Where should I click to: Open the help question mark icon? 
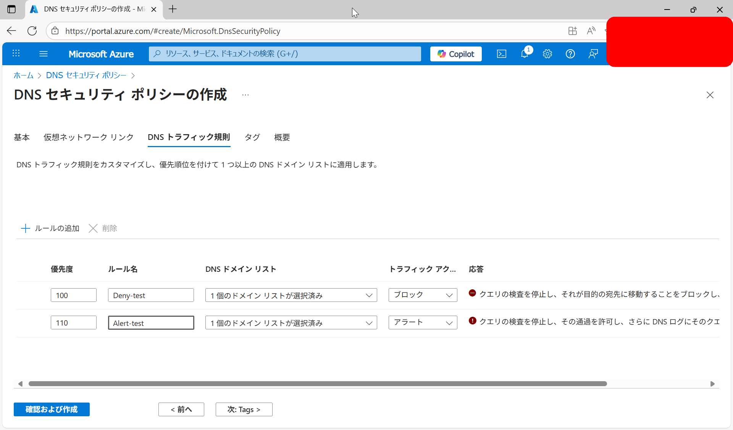(570, 54)
